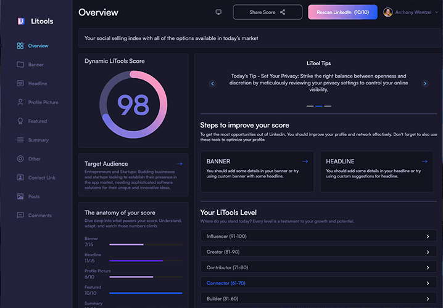Select the Banner folder icon
The image size is (443, 308).
pyautogui.click(x=20, y=65)
